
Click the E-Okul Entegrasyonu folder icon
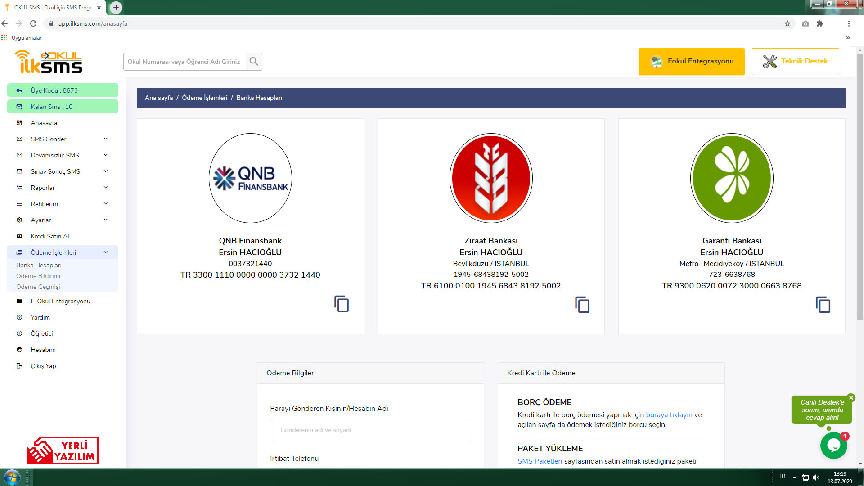(x=19, y=301)
